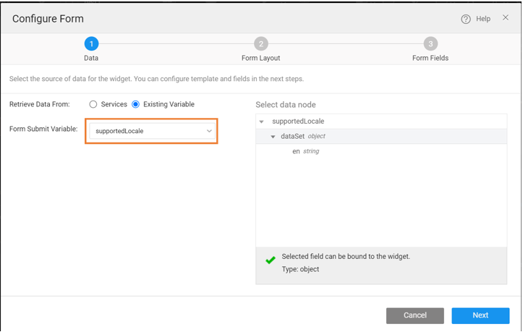Choose the en string field

pyautogui.click(x=296, y=151)
